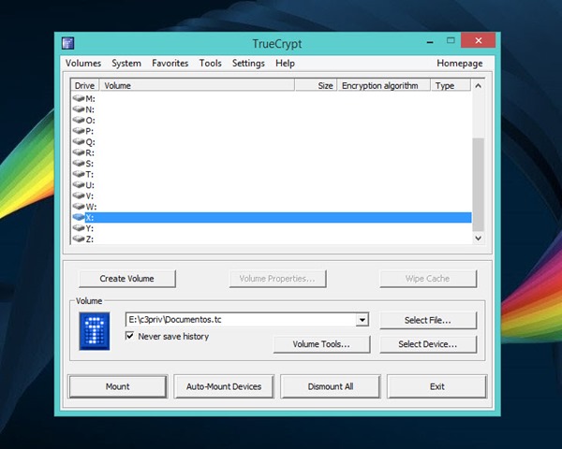Image resolution: width=562 pixels, height=449 pixels.
Task: Click the drive list scrollbar thumb
Action: pyautogui.click(x=478, y=184)
